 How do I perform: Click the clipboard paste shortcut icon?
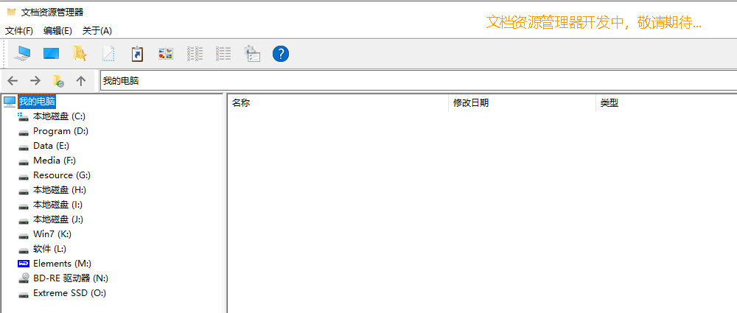(137, 54)
